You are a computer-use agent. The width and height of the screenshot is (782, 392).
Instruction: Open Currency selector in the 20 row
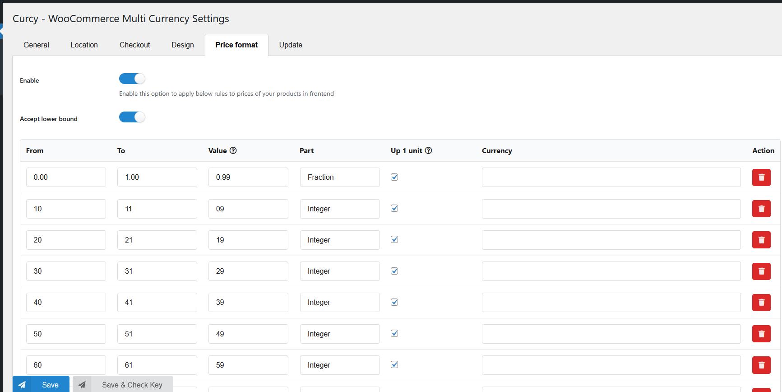click(611, 240)
